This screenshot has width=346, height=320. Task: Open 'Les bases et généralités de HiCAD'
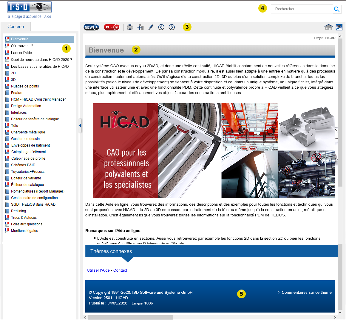point(40,67)
